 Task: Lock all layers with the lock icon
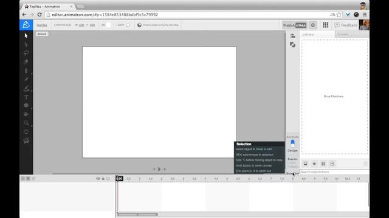[103, 179]
